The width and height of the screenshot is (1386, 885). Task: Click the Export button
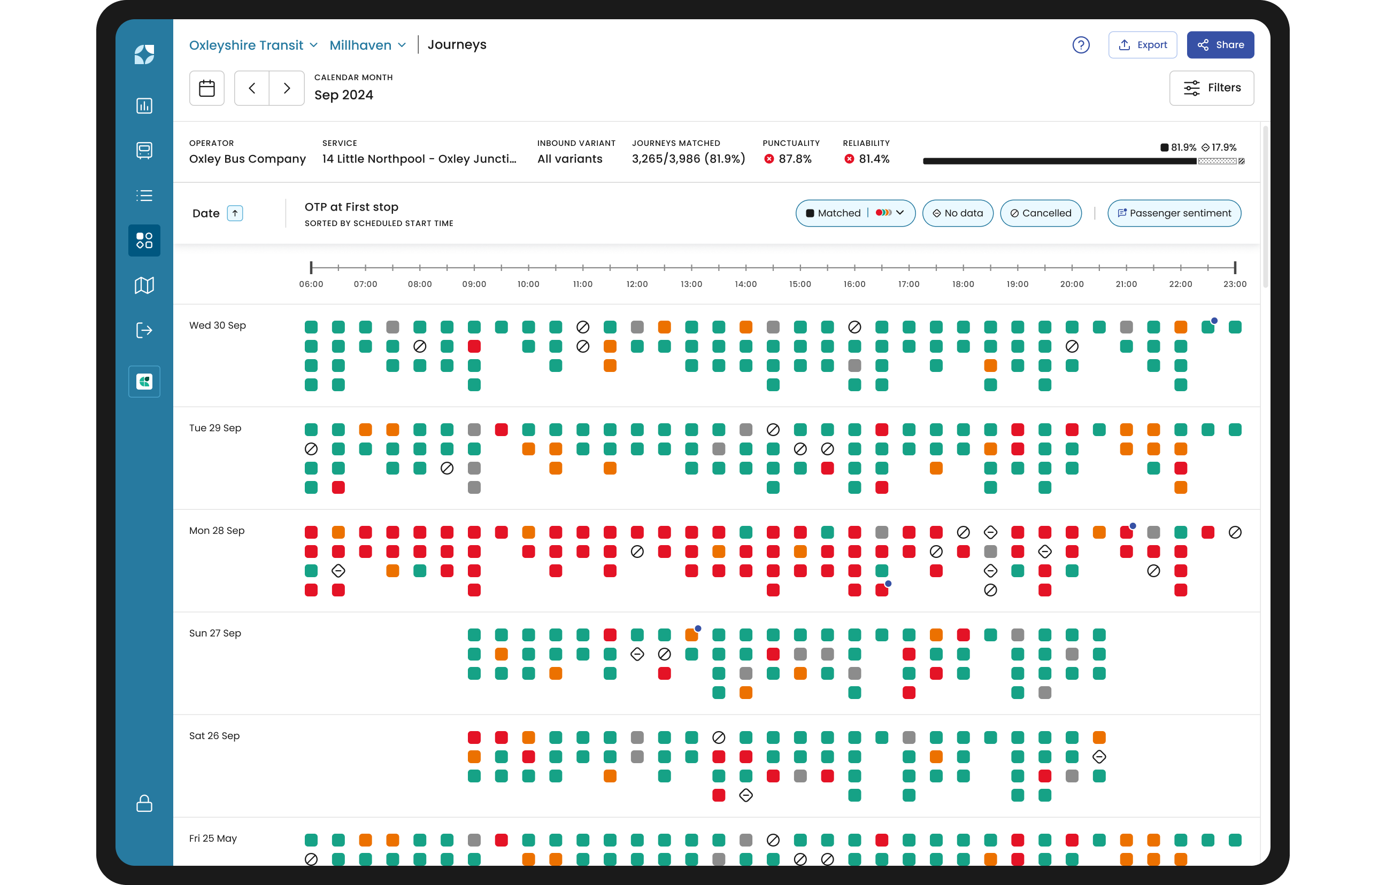click(x=1142, y=45)
